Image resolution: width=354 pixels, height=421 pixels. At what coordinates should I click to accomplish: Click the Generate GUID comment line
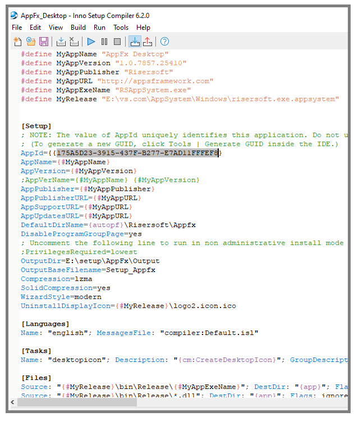click(x=180, y=144)
